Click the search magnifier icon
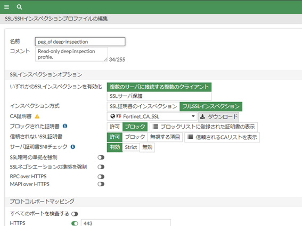The image size is (302, 226). [19, 7]
